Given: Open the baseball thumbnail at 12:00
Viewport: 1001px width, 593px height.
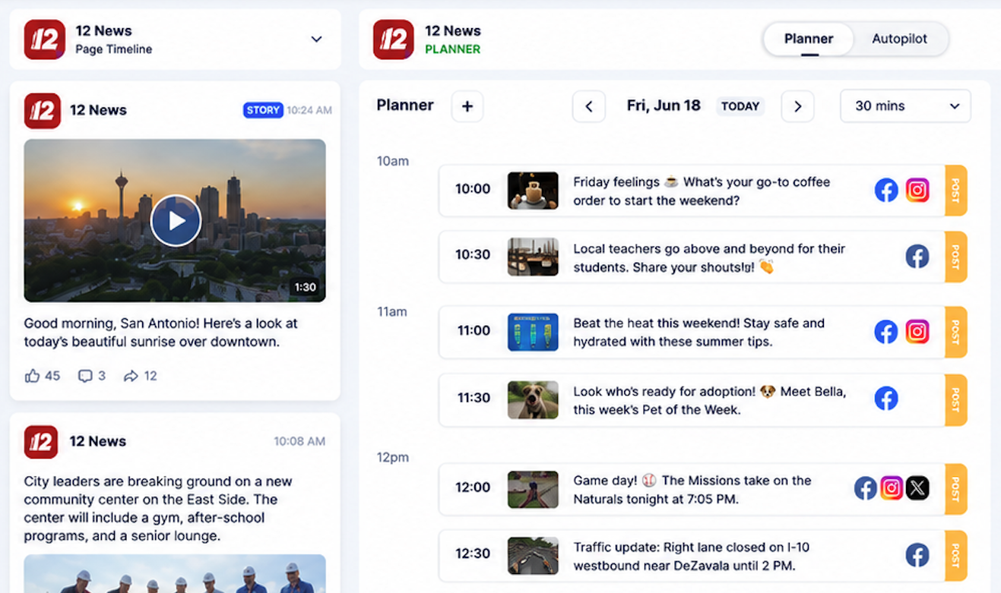Looking at the screenshot, I should pyautogui.click(x=533, y=489).
